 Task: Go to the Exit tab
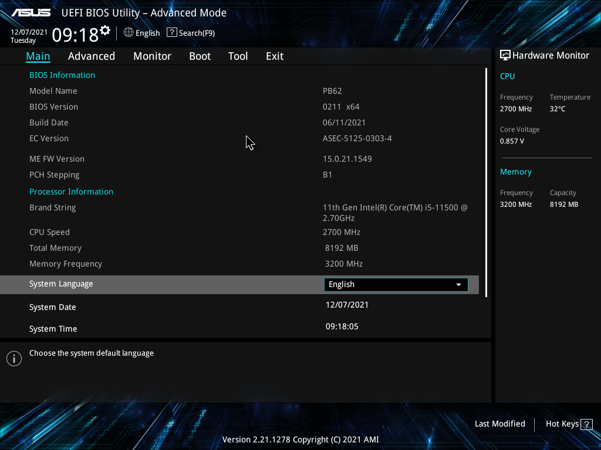coord(275,56)
